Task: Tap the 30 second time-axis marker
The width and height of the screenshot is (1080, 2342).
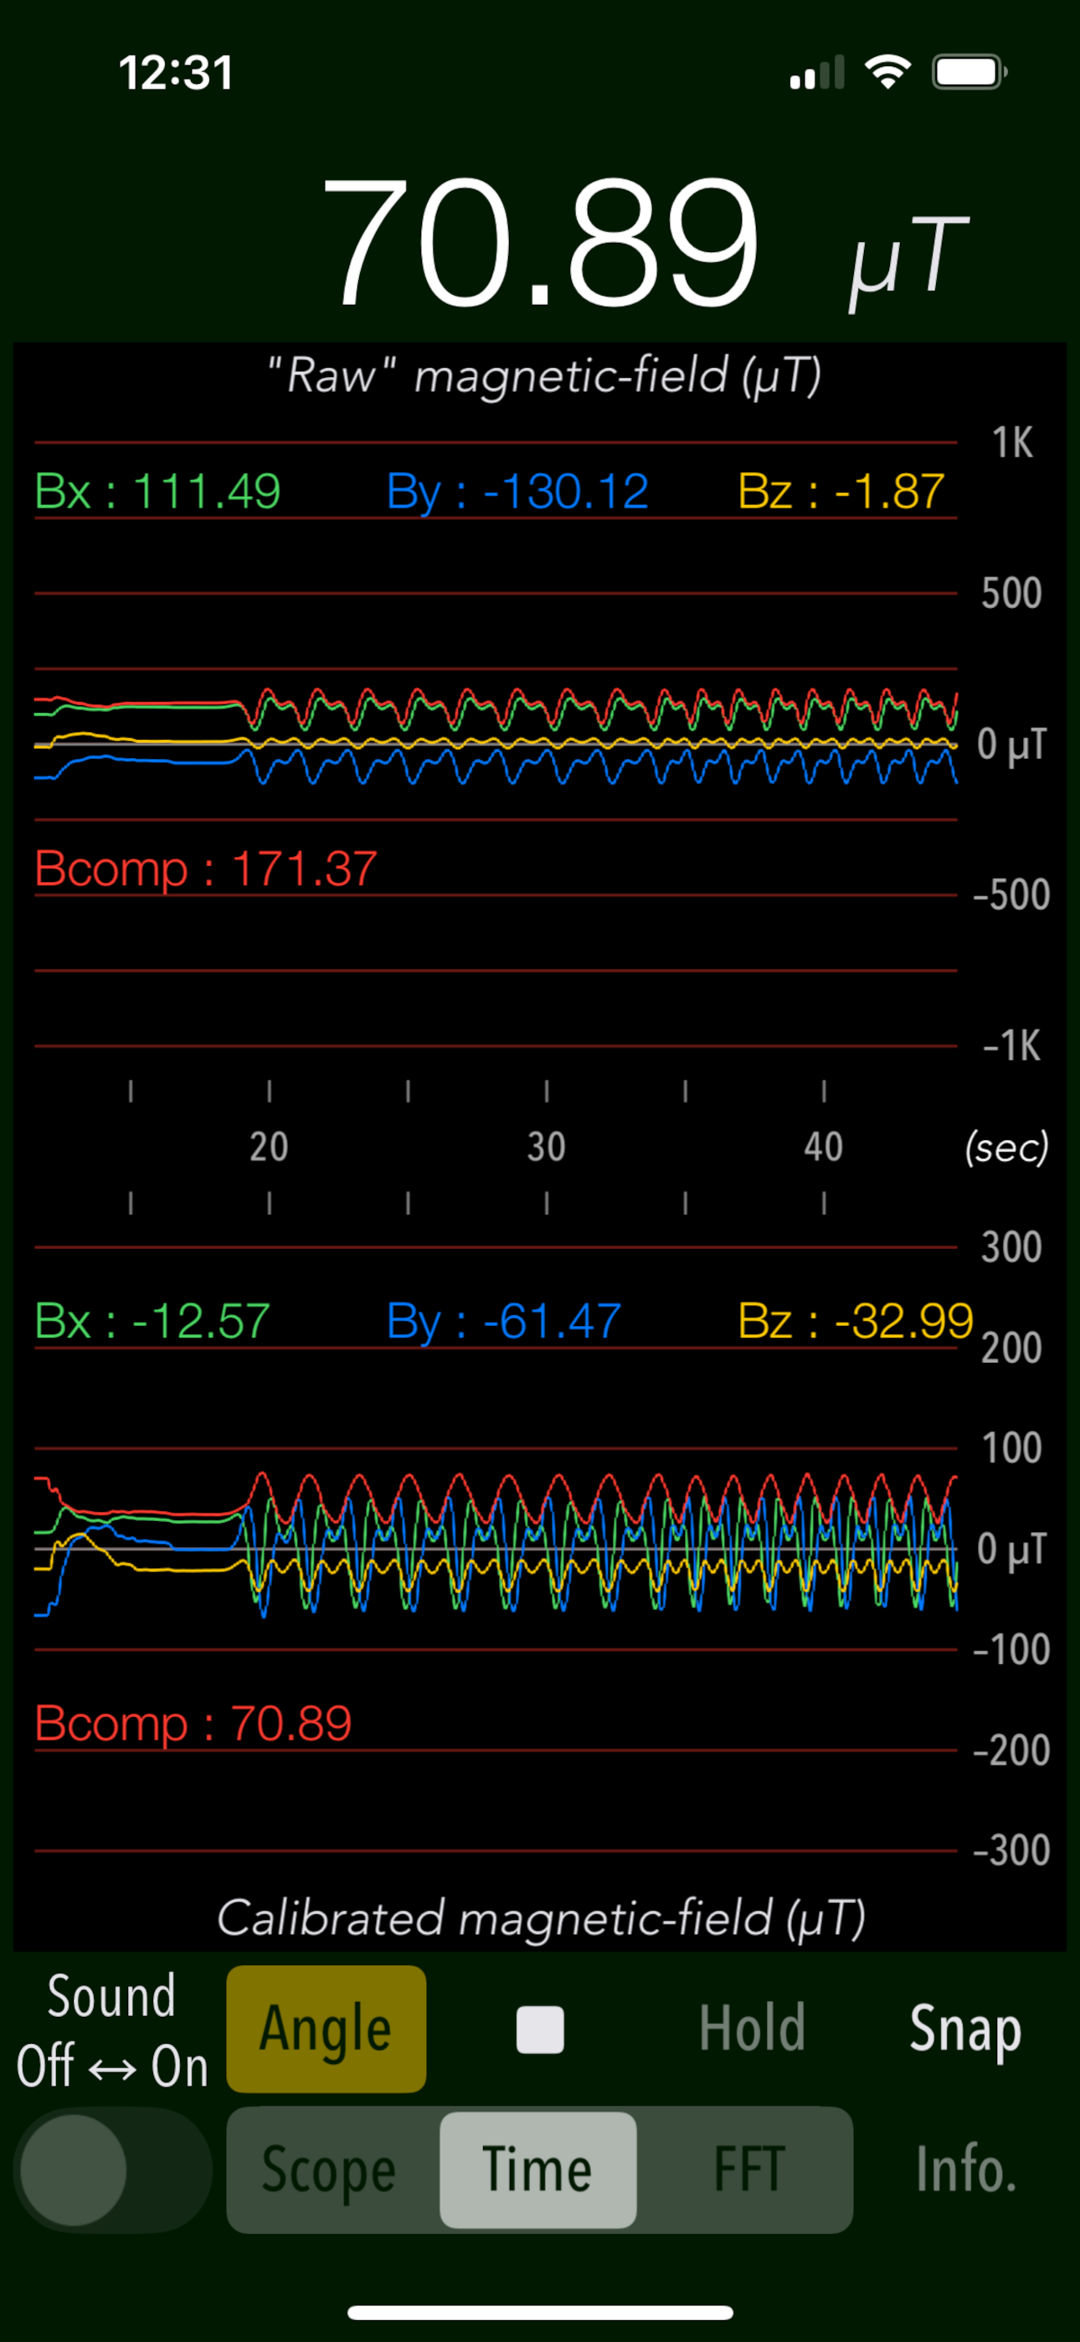Action: click(547, 1147)
